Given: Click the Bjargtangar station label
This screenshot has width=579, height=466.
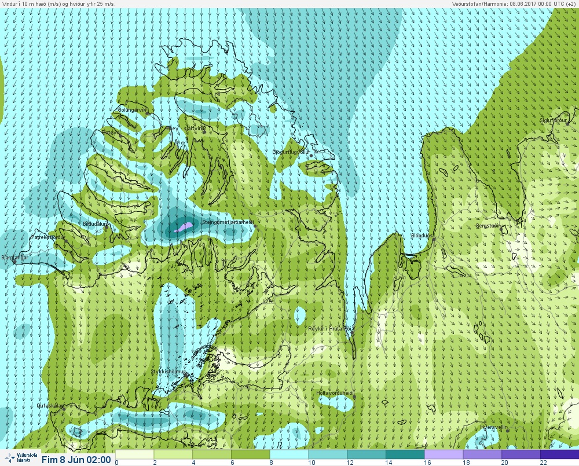Looking at the screenshot, I should [15, 258].
